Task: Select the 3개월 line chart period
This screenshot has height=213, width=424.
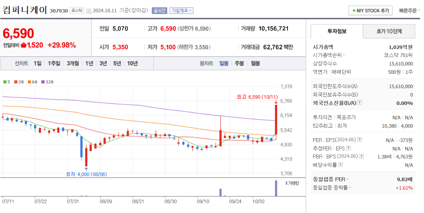Action: click(73, 63)
